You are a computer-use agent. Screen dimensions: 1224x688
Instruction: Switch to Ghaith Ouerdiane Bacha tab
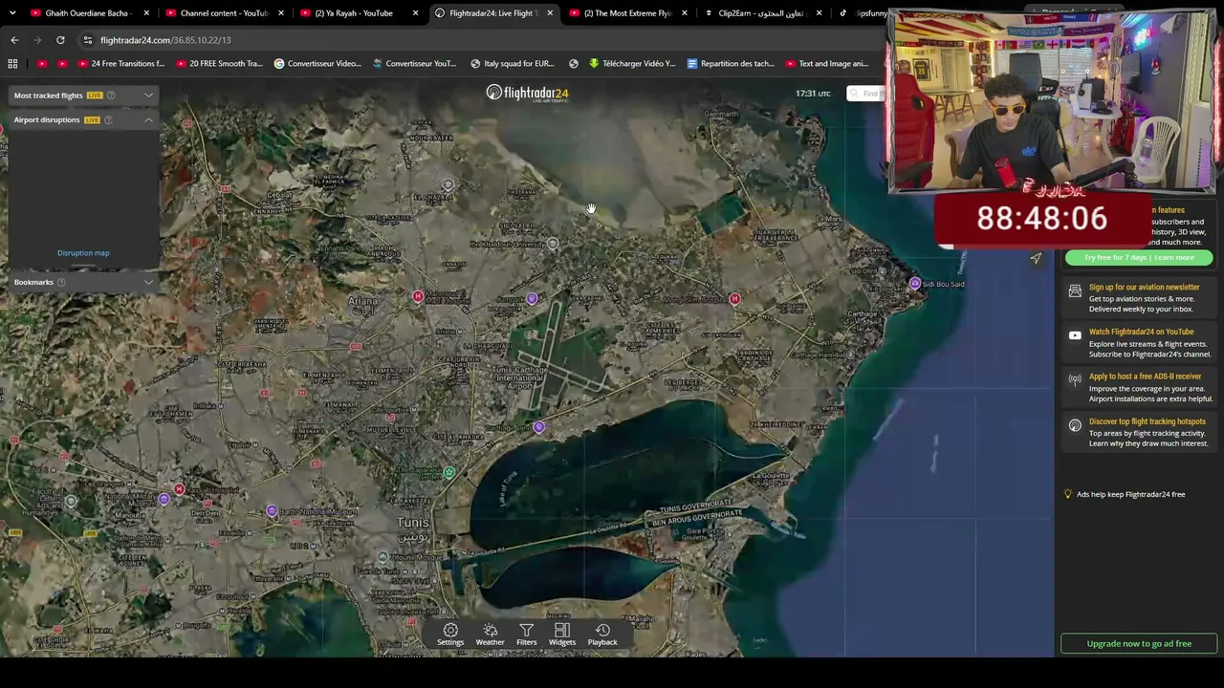coord(86,13)
